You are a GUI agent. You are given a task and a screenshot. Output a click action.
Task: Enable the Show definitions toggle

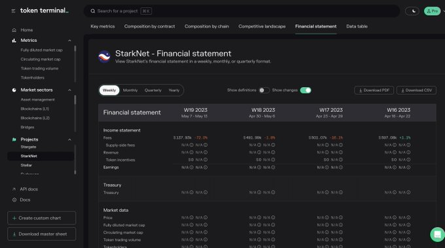click(264, 90)
